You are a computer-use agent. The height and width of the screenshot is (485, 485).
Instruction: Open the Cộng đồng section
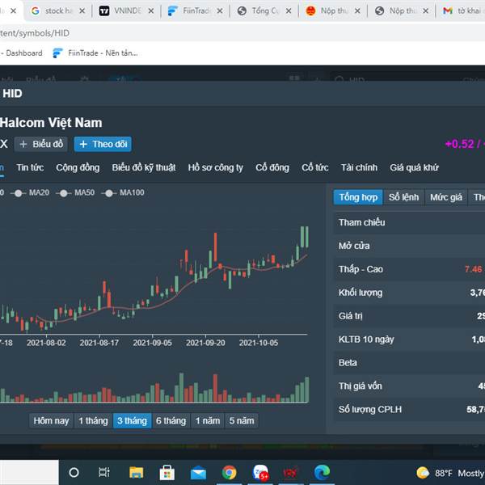(x=78, y=167)
